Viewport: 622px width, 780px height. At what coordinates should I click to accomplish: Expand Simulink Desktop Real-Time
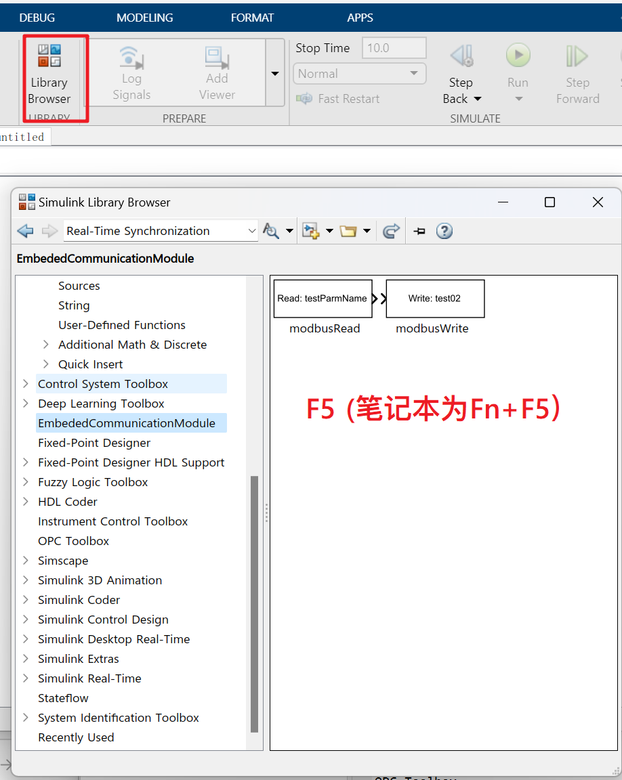pos(26,639)
